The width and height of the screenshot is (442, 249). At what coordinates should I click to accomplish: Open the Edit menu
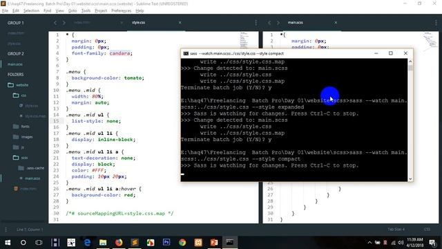(x=16, y=11)
